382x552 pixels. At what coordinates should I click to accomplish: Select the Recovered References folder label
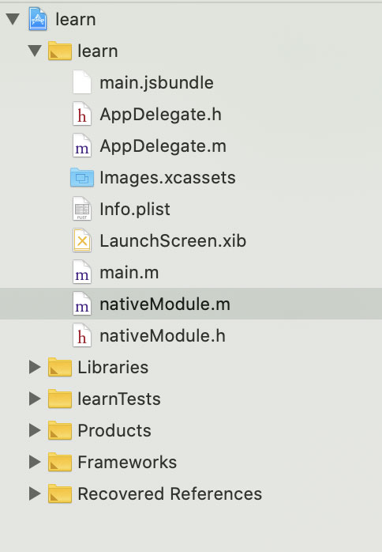pos(170,493)
